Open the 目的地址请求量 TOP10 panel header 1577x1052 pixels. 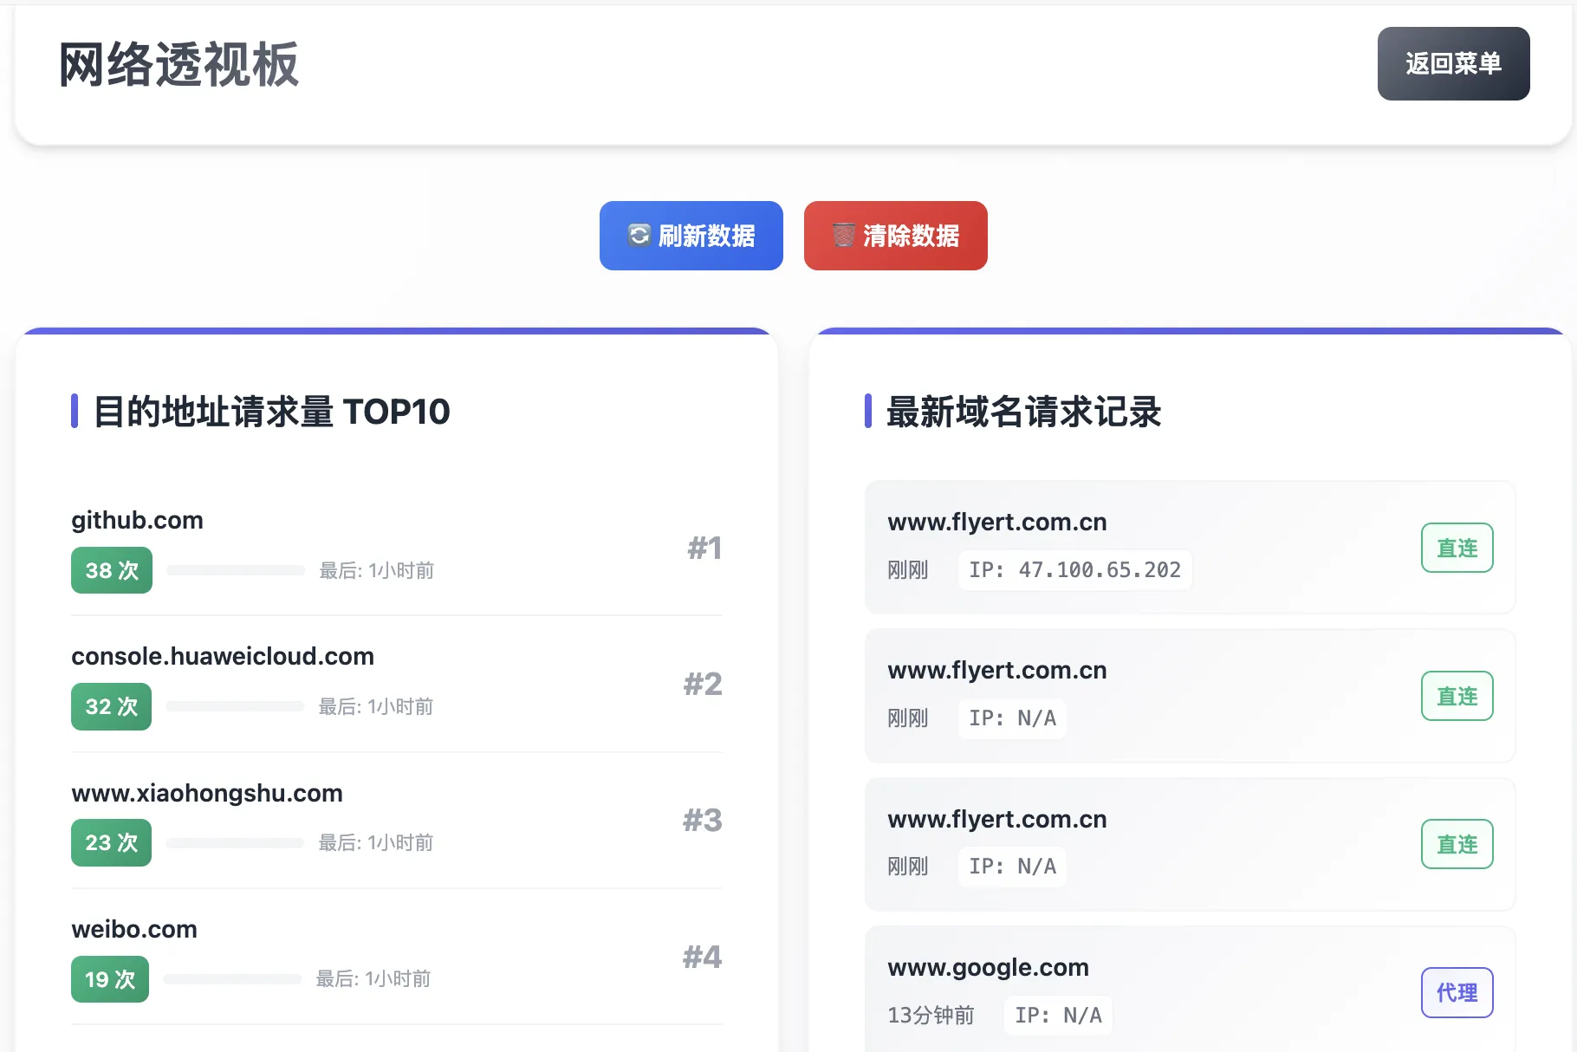pos(270,412)
